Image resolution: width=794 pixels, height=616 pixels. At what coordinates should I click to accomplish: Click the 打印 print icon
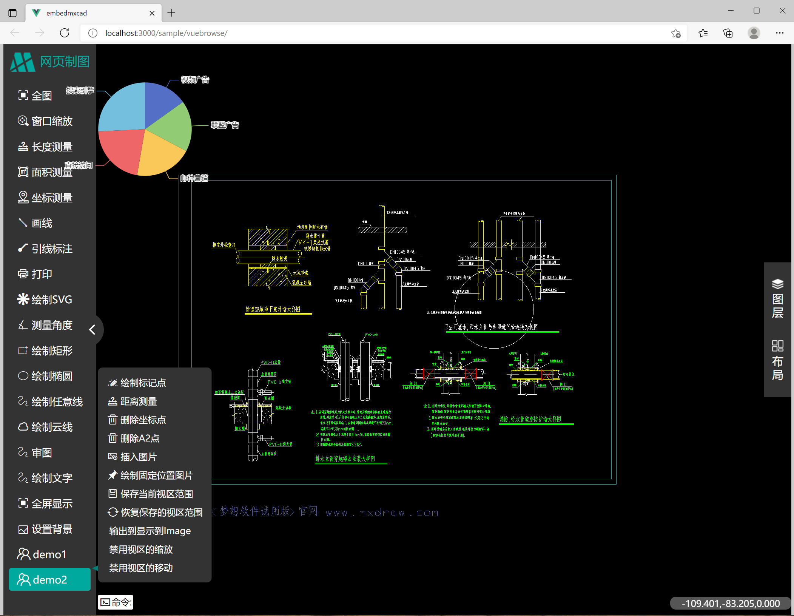[x=23, y=274]
